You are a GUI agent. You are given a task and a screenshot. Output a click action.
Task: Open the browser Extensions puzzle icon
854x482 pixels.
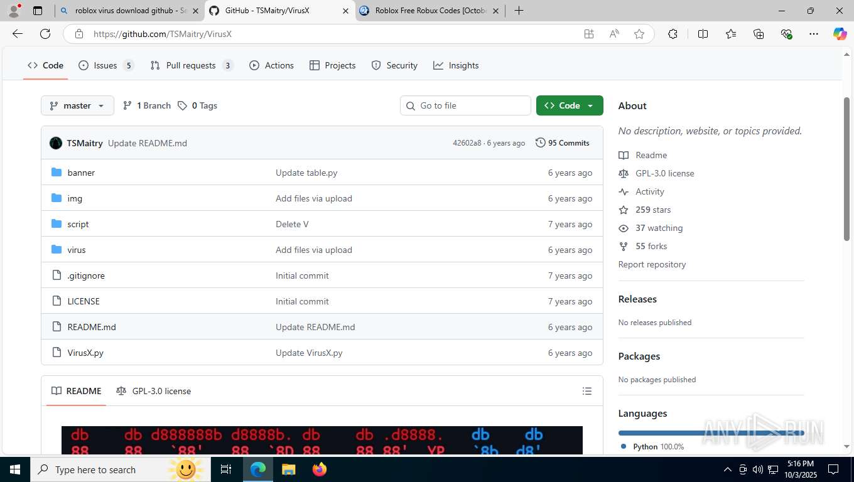(673, 34)
